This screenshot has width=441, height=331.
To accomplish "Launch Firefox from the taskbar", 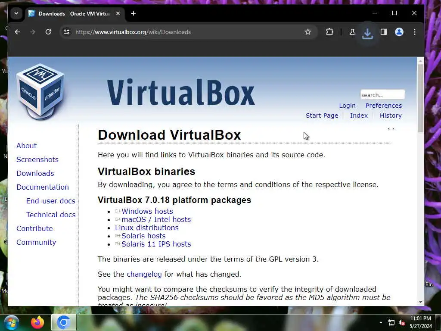I will click(x=37, y=322).
